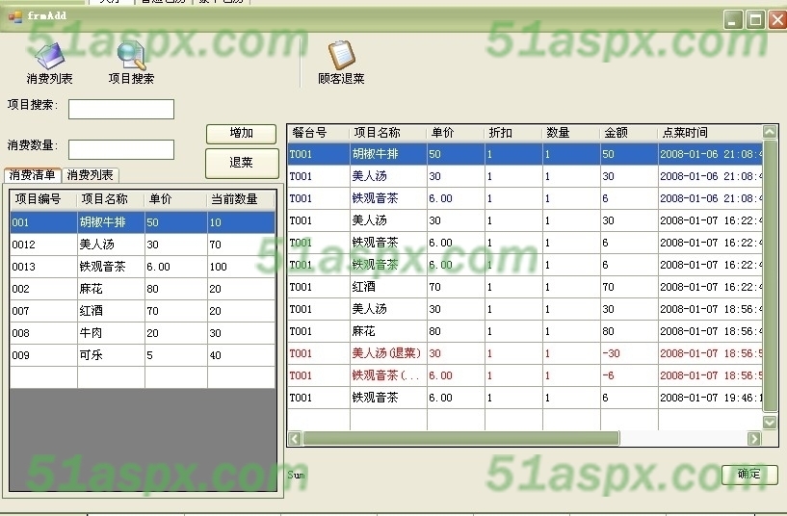Minimize the frmAdd window
The height and width of the screenshot is (516, 787).
[x=733, y=20]
